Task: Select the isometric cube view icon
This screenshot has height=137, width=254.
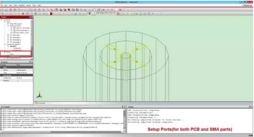Action: (x=81, y=10)
